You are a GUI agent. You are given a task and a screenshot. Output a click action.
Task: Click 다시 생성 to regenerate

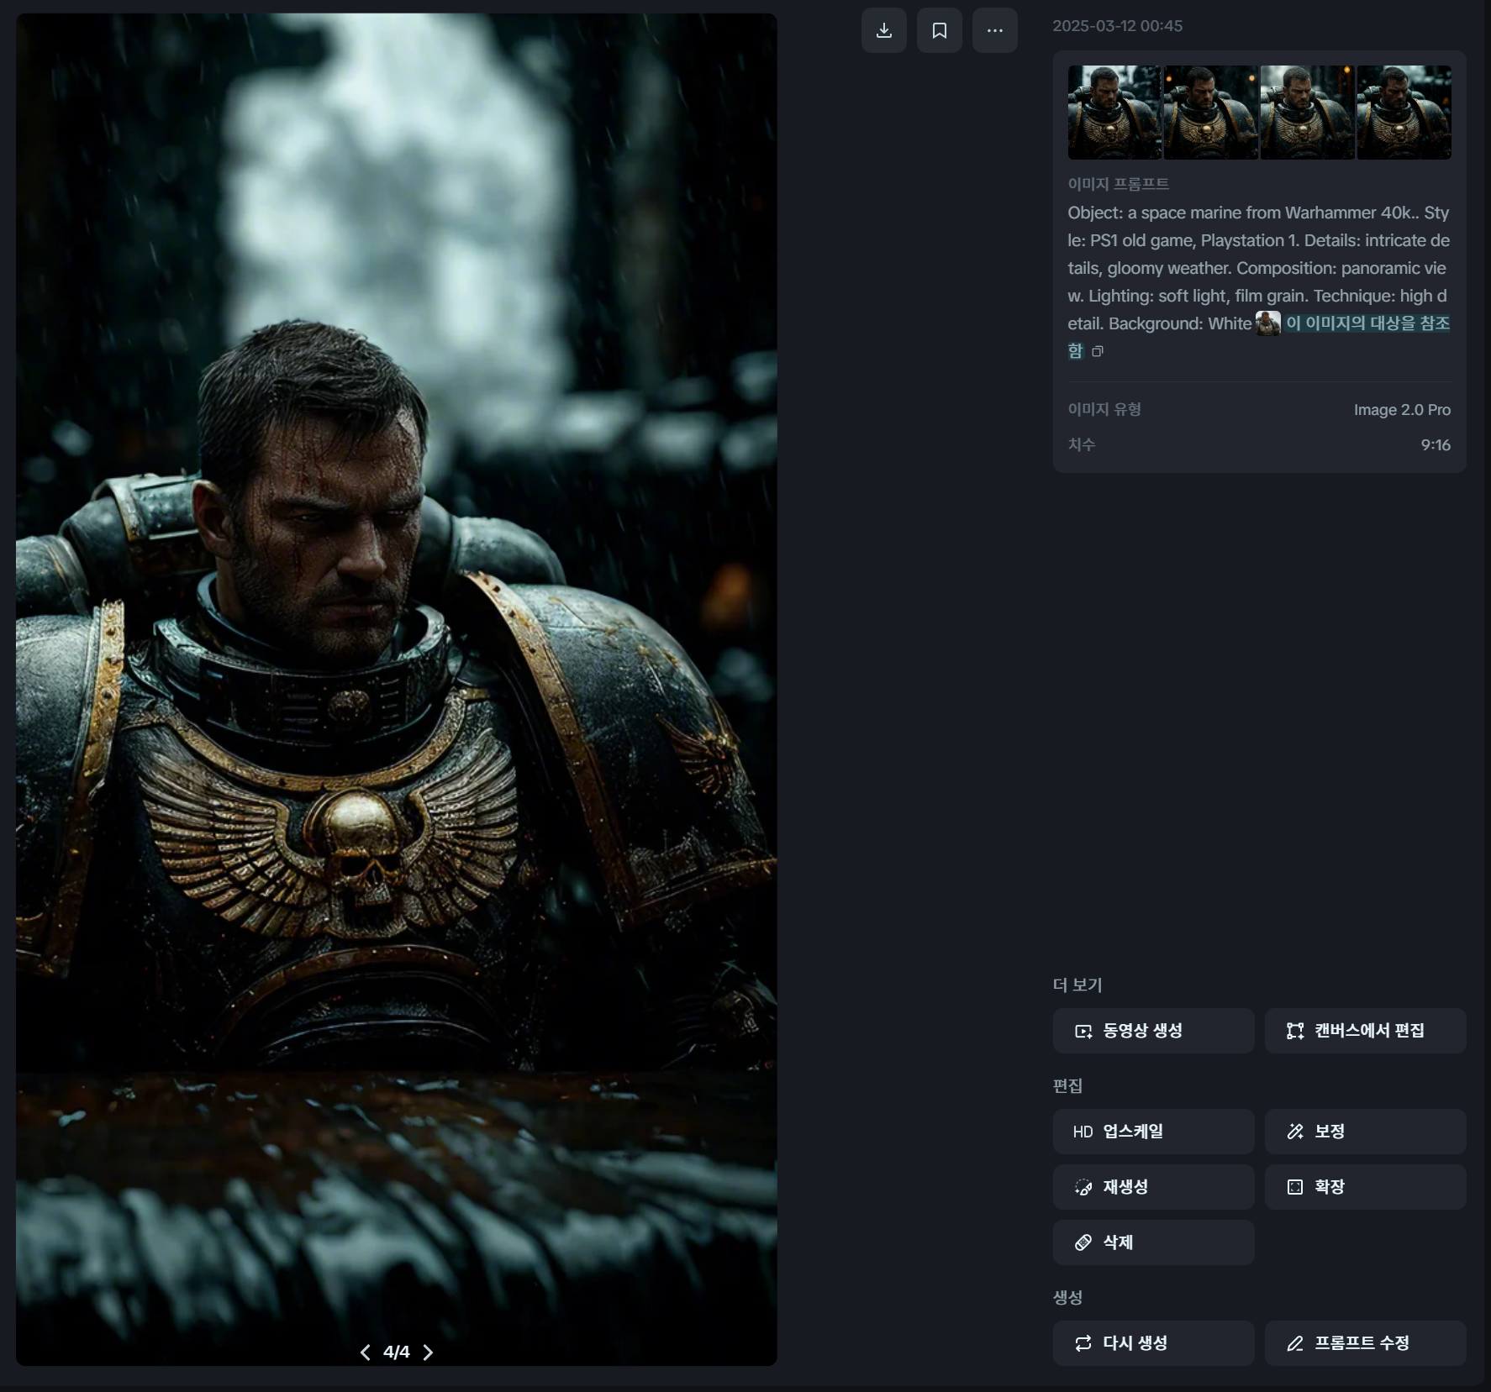[x=1153, y=1343]
